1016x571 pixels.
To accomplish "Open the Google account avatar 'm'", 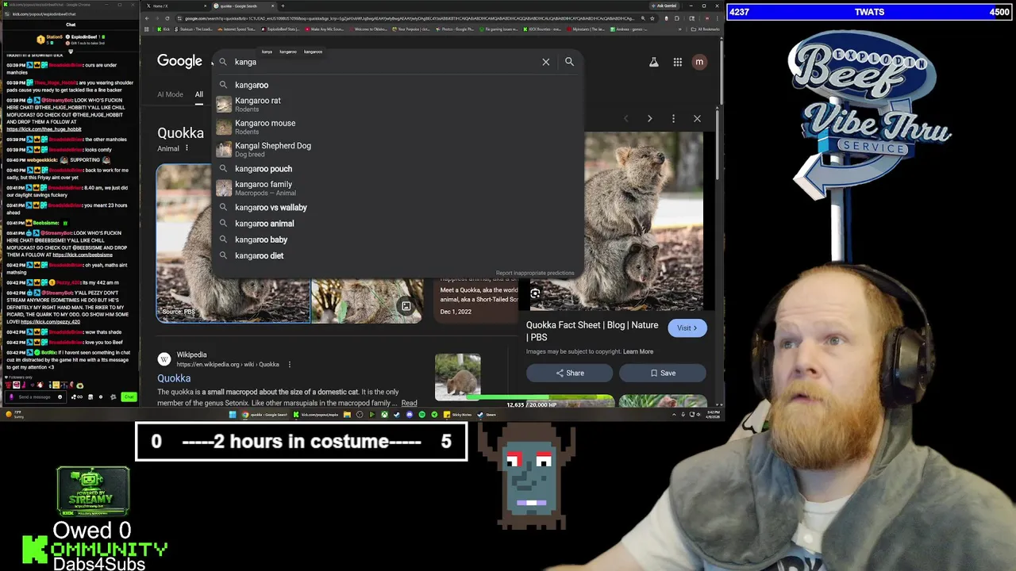I will pos(699,62).
